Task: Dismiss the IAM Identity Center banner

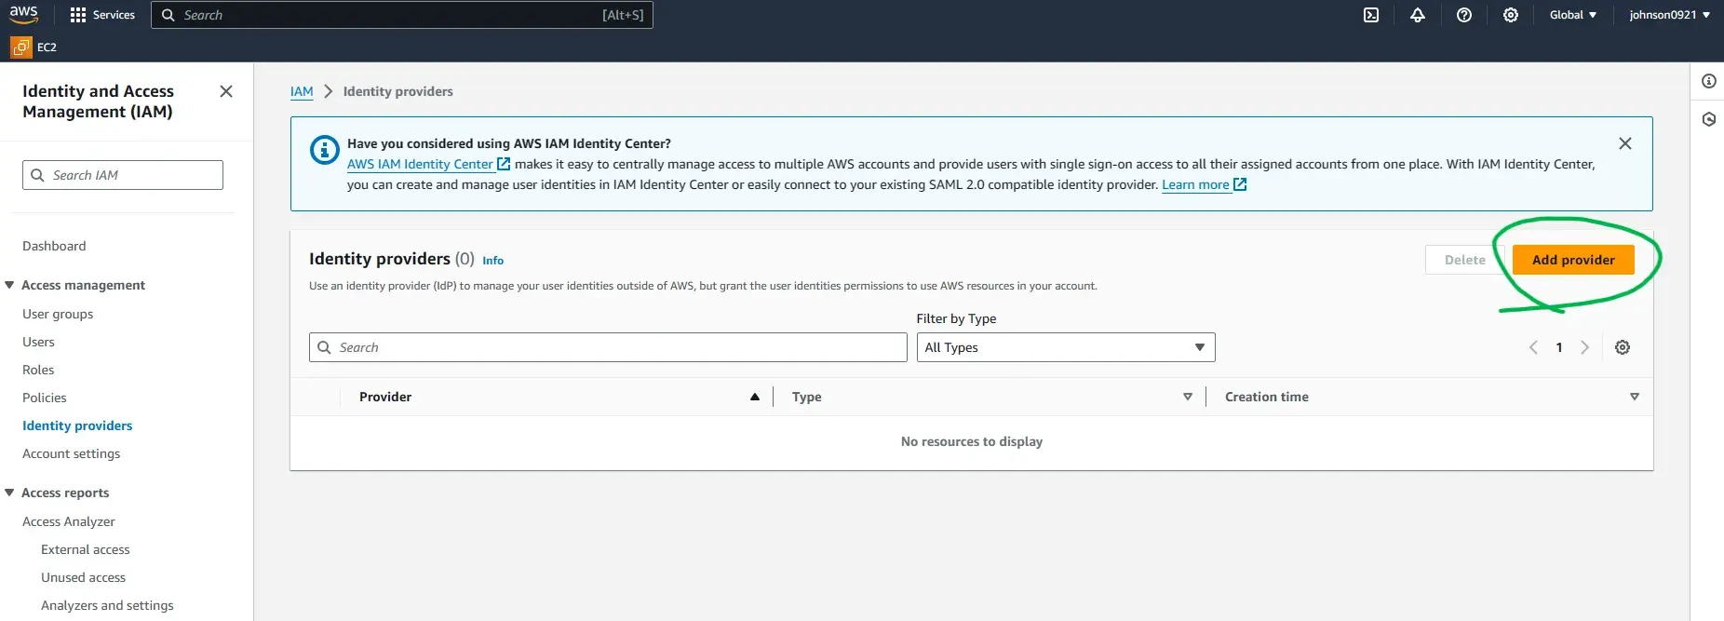Action: tap(1625, 143)
